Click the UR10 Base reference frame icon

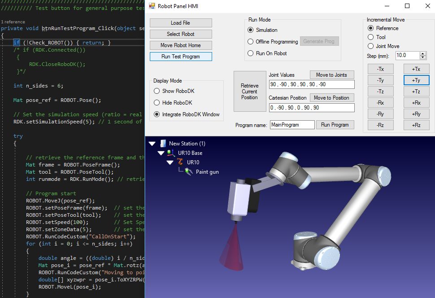[170, 153]
